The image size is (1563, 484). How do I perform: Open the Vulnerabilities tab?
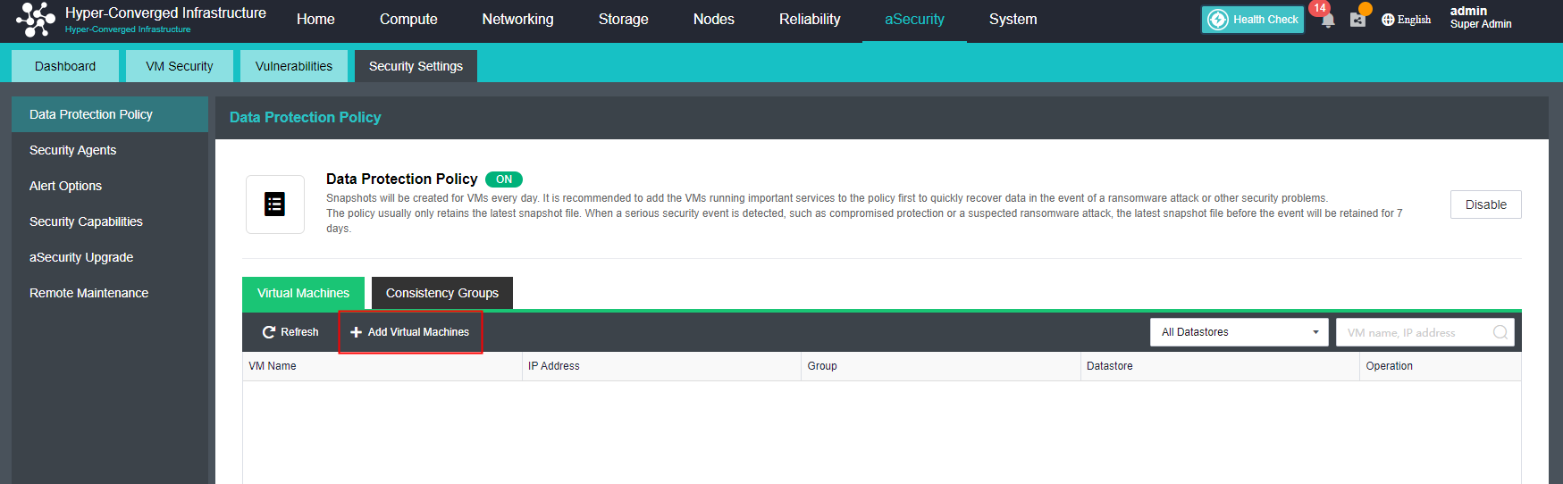click(294, 66)
